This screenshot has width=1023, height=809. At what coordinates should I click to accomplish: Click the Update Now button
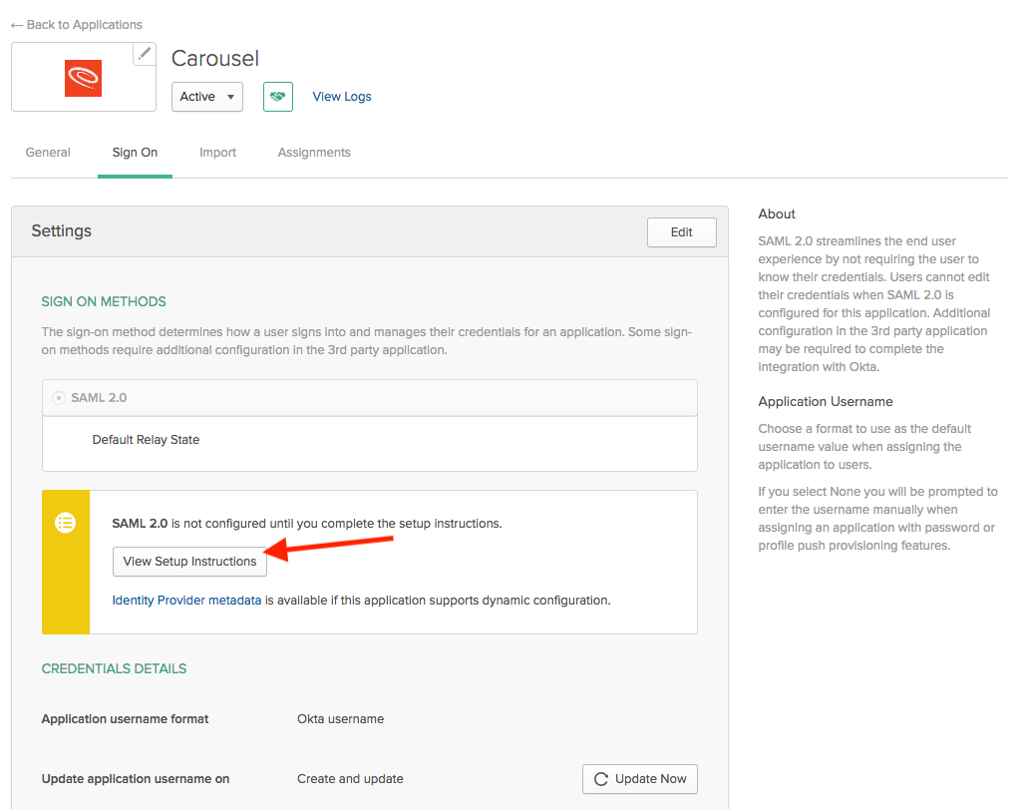click(x=640, y=779)
